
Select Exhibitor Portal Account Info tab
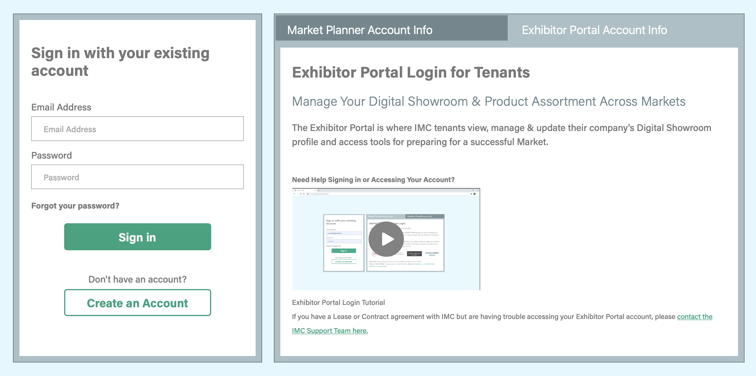click(594, 30)
